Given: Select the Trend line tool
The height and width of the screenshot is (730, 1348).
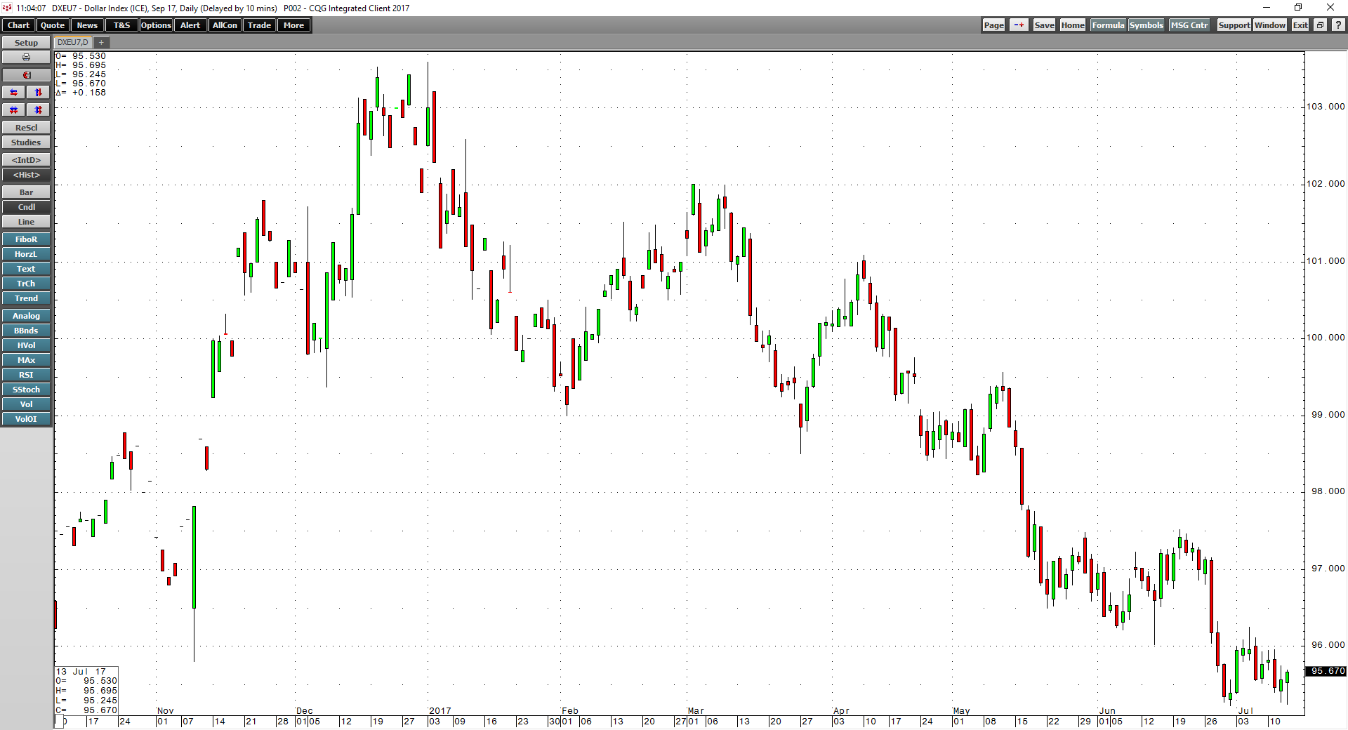Looking at the screenshot, I should 26,298.
